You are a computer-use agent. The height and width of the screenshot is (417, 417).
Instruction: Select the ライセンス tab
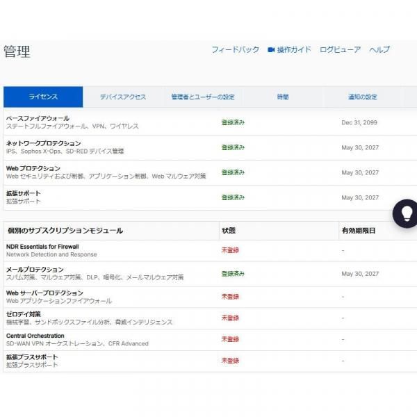tap(43, 97)
